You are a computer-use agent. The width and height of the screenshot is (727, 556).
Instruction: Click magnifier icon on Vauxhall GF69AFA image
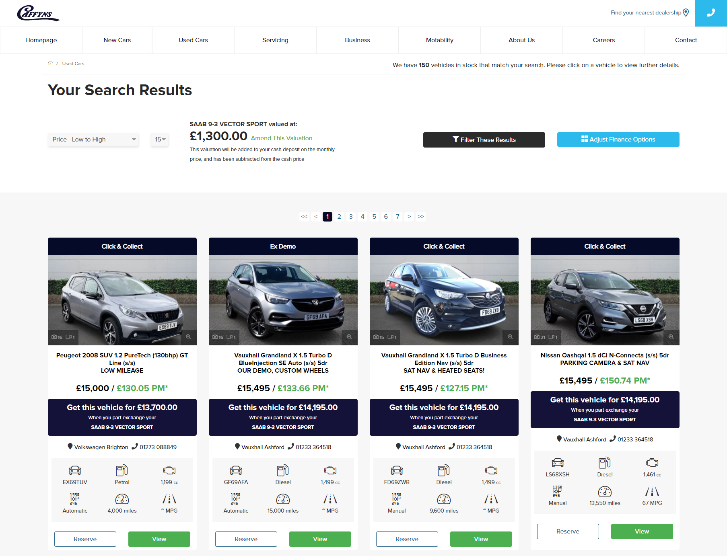(349, 337)
